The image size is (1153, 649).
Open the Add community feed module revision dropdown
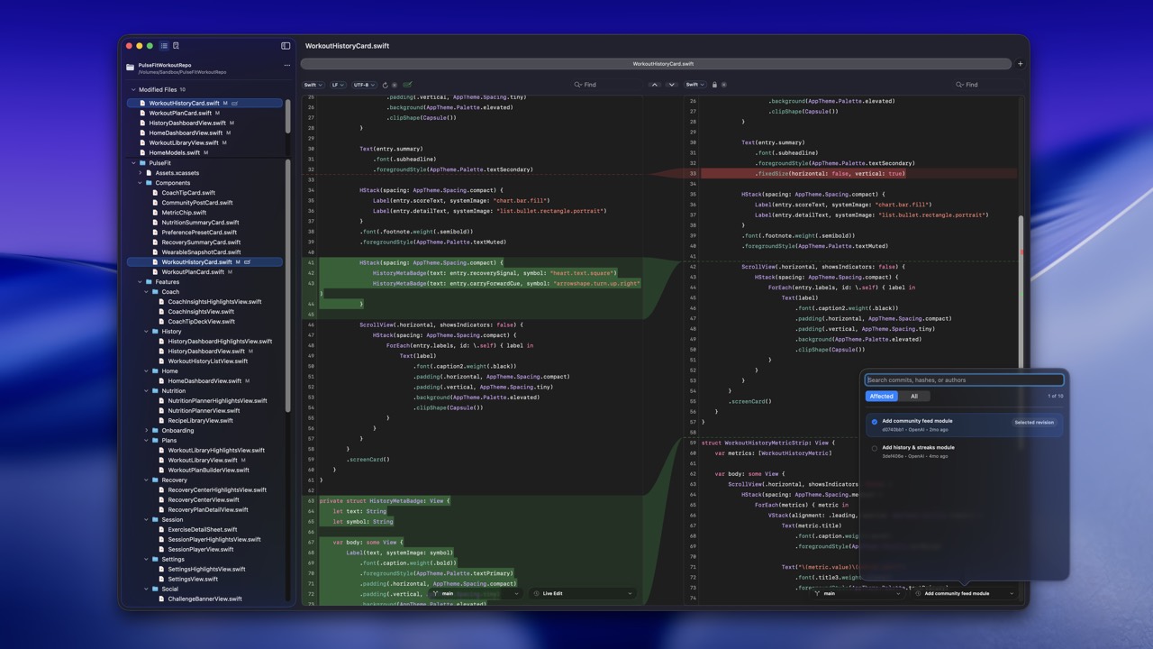tap(965, 593)
